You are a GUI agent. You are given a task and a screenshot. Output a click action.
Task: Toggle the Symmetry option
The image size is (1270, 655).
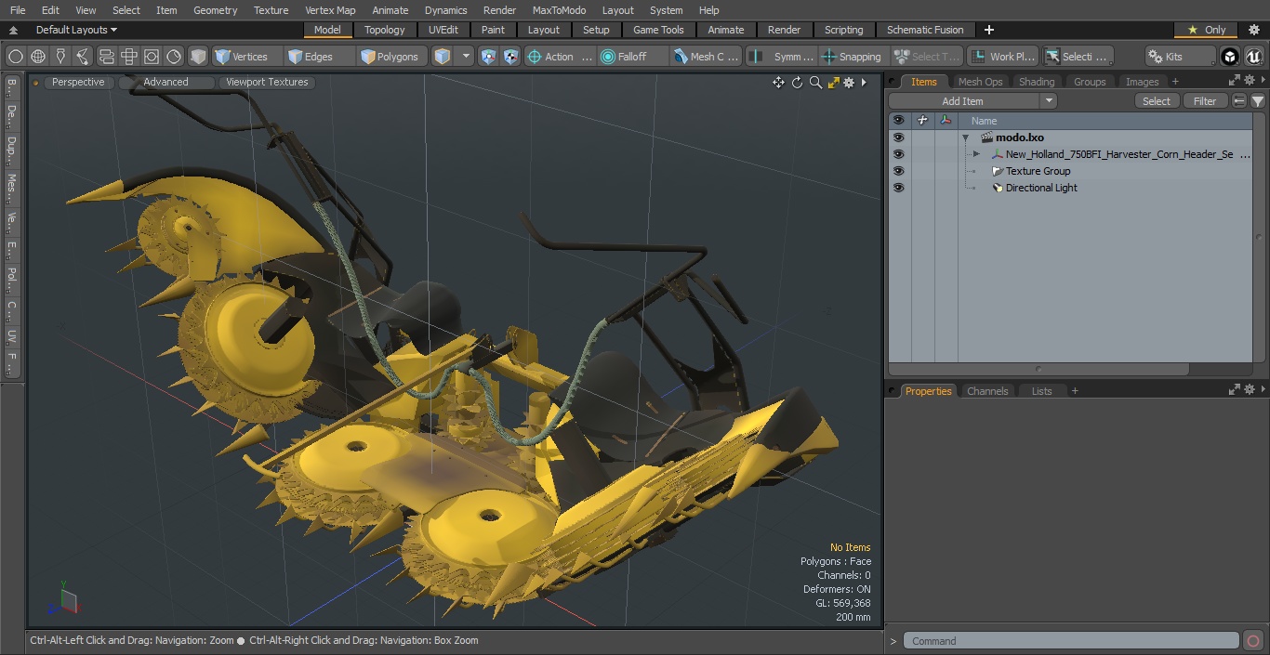point(783,57)
